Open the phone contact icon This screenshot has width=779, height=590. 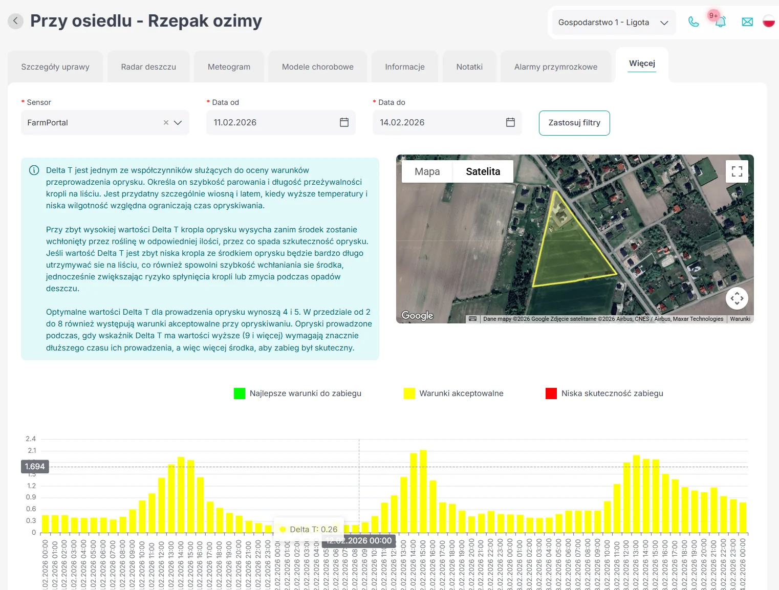tap(694, 22)
